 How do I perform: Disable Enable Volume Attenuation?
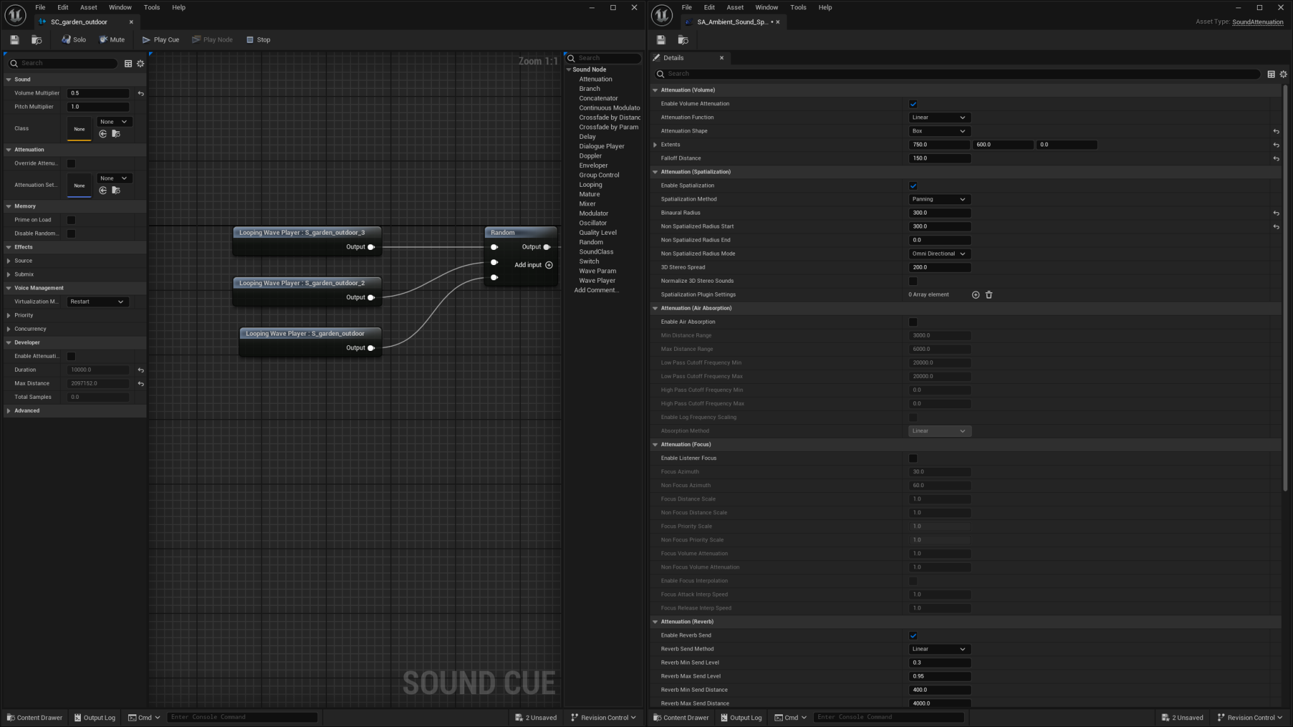(913, 103)
